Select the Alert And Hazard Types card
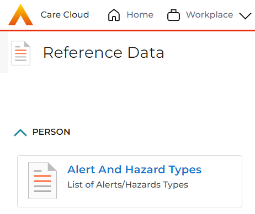Viewport: 255px width, 214px height. tap(130, 181)
